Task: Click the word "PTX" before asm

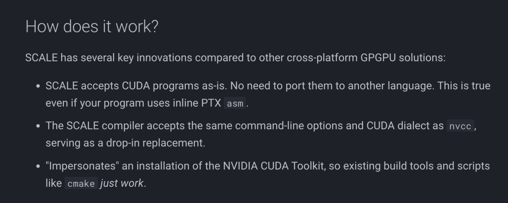Action: pos(211,103)
